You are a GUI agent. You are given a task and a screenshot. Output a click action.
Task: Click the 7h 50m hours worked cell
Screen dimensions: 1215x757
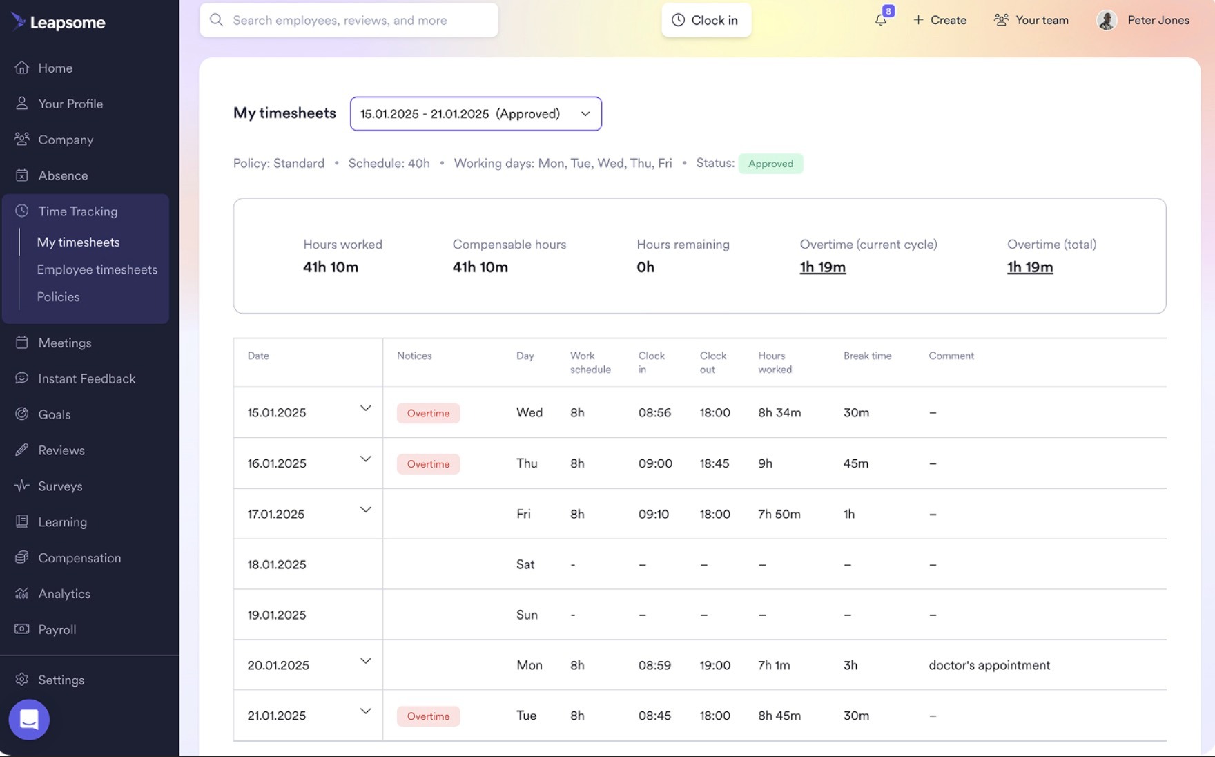779,514
